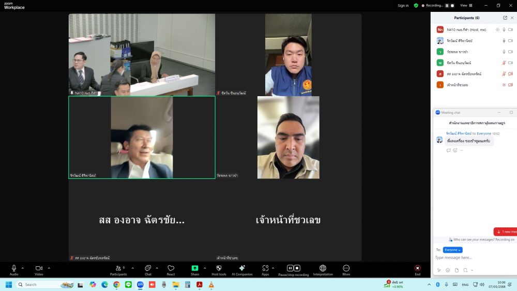
Task: Click disabled camera icon for สส องอาจ participant
Action: (510, 74)
